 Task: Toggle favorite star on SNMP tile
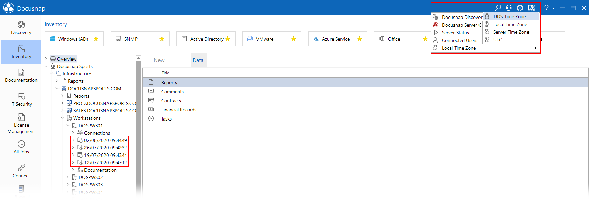pos(162,39)
